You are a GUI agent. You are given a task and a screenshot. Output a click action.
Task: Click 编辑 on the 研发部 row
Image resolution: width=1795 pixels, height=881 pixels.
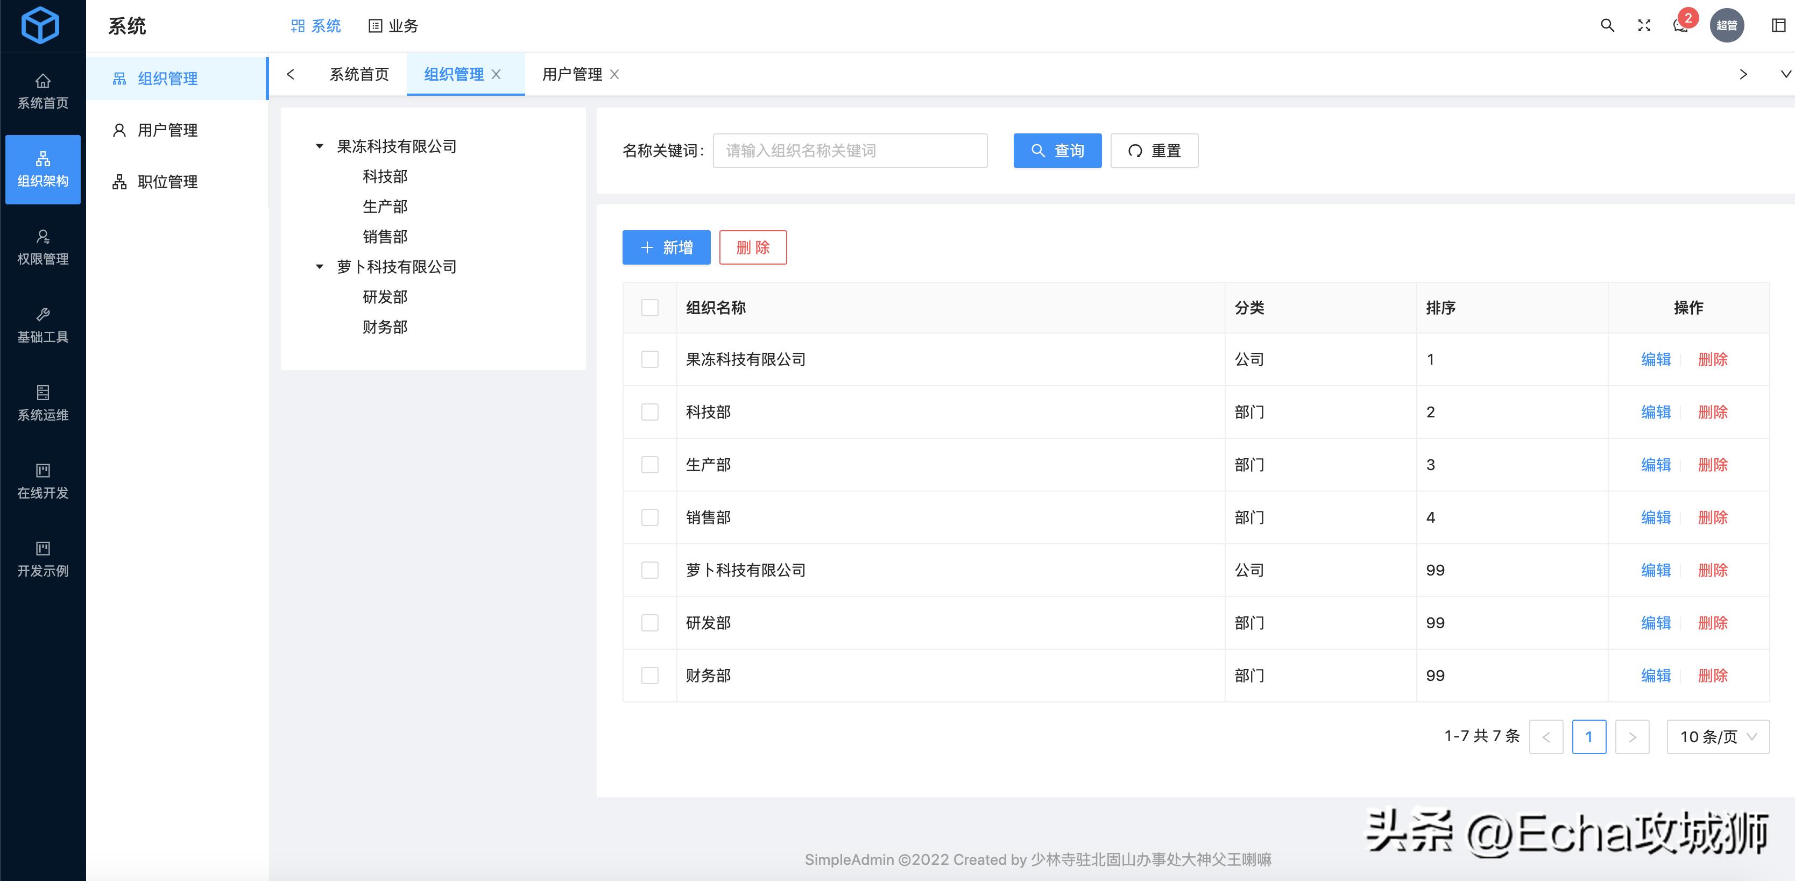point(1655,623)
